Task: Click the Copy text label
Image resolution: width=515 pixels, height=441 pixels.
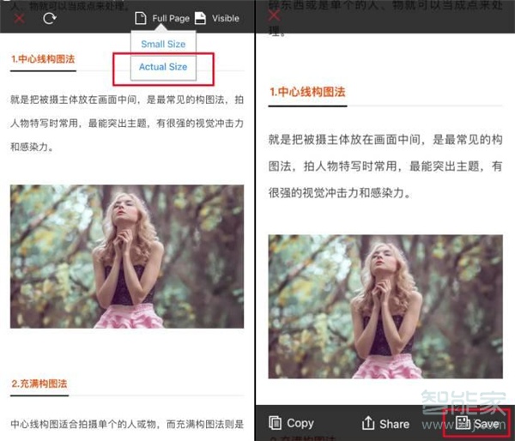Action: pos(300,423)
